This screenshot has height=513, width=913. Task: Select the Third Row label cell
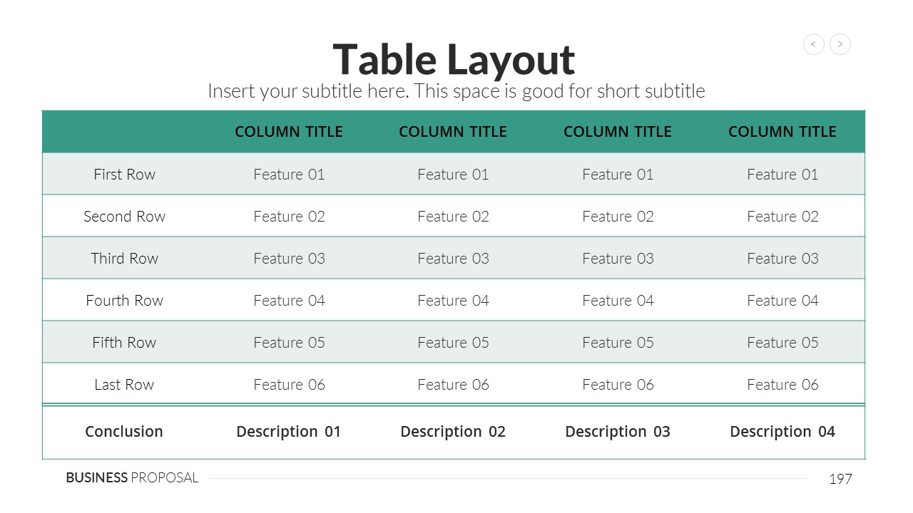coord(124,259)
